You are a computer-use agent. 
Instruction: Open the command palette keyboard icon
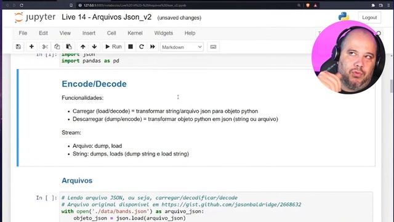click(x=213, y=47)
